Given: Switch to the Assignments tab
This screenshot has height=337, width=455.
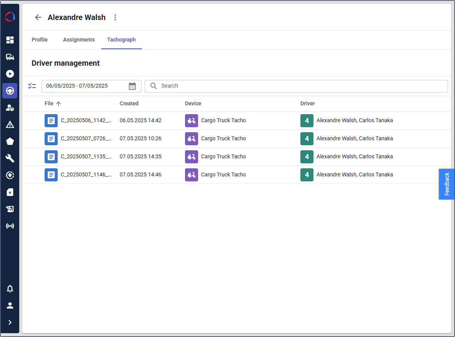Looking at the screenshot, I should [x=79, y=40].
